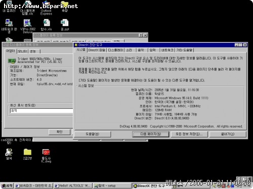
Task: Click the tgiul95.drv current files text
Action: coord(55,84)
